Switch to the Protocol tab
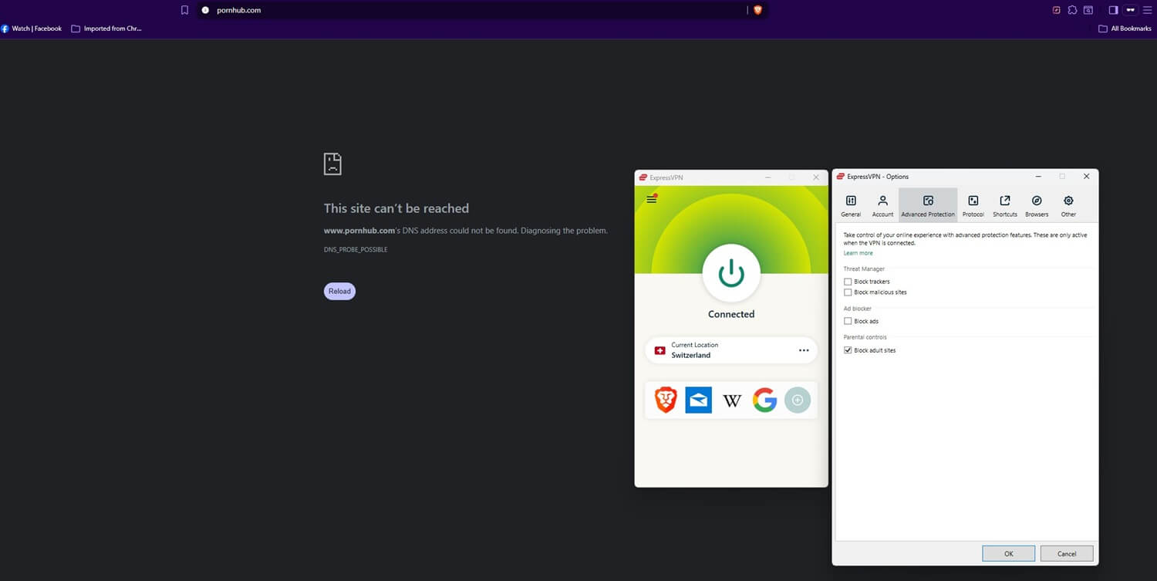Image resolution: width=1157 pixels, height=581 pixels. point(973,204)
